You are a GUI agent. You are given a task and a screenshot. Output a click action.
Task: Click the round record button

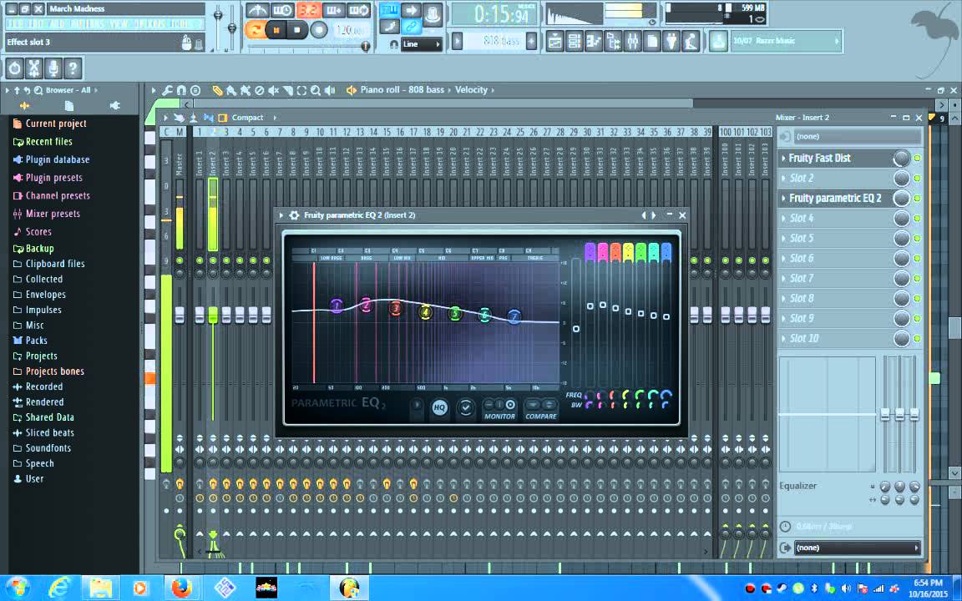point(318,29)
